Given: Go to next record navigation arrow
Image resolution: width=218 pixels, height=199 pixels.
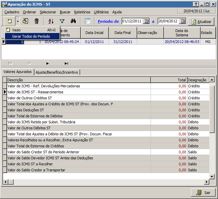Looking at the screenshot, I should (48, 63).
